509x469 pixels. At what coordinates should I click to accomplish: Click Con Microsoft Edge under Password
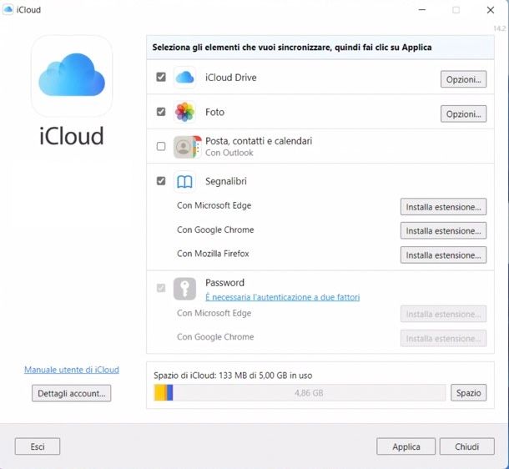pyautogui.click(x=214, y=313)
